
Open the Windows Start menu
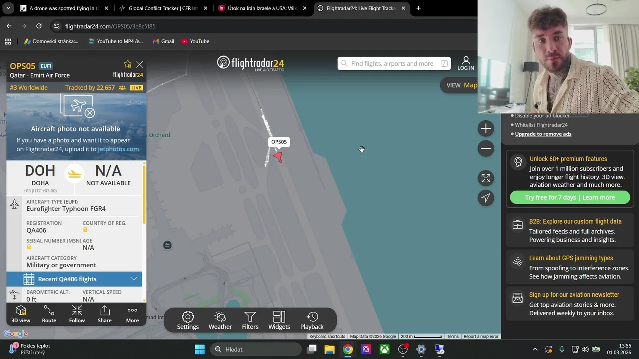[x=200, y=349]
